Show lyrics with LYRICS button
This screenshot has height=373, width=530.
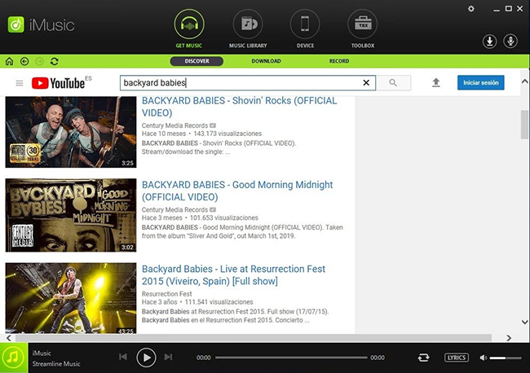coord(457,358)
